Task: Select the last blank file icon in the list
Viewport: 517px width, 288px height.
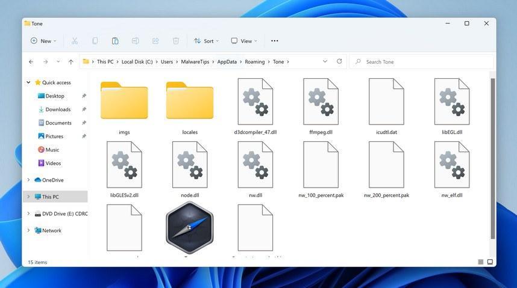Action: pos(255,228)
